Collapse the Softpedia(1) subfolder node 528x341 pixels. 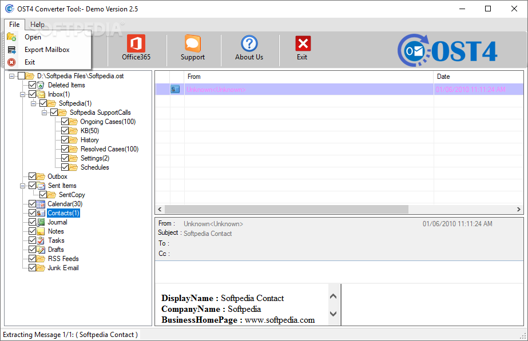click(x=33, y=103)
